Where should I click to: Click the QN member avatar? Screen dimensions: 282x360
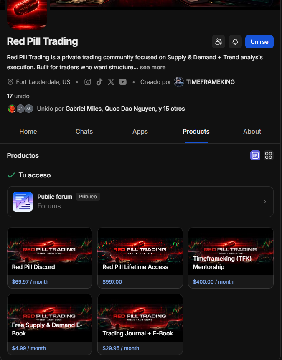20,109
